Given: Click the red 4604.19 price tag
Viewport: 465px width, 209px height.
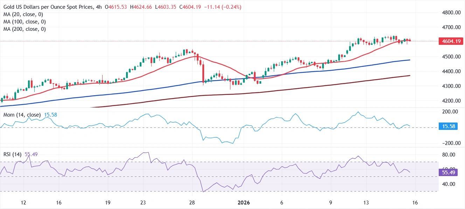Looking at the screenshot, I should click(x=451, y=41).
